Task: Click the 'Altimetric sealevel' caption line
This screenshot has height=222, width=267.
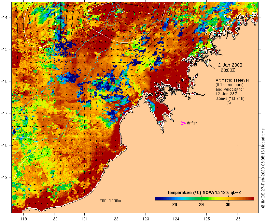Action: tap(232, 80)
